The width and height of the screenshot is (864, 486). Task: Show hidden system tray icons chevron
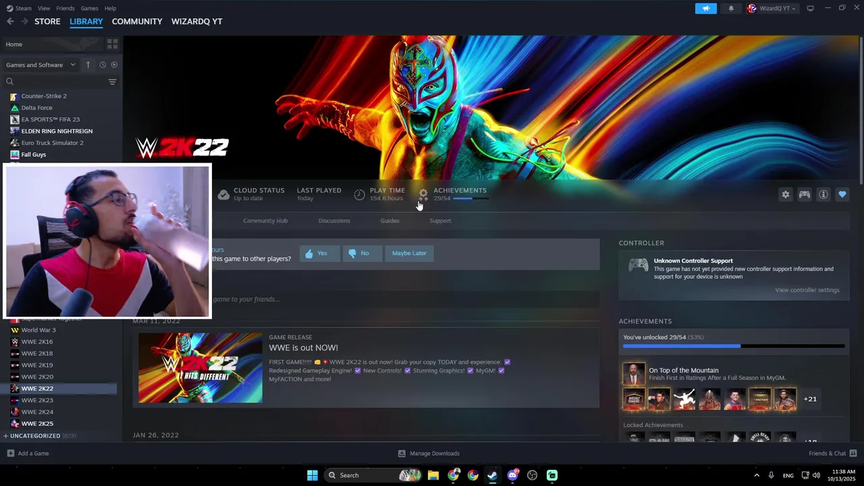[755, 475]
